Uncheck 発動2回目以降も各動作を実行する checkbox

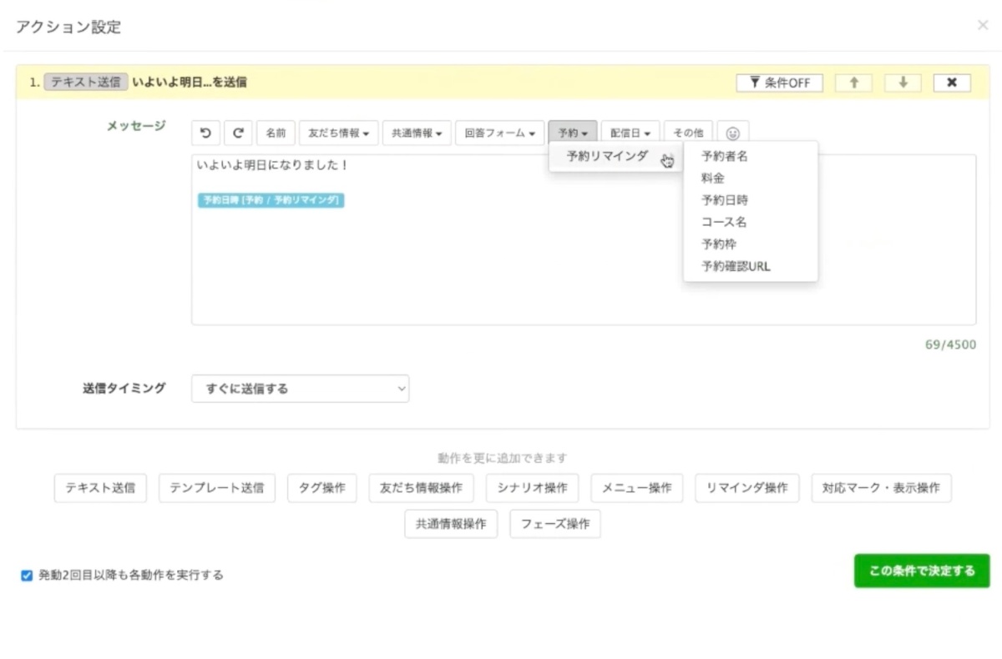(x=27, y=575)
